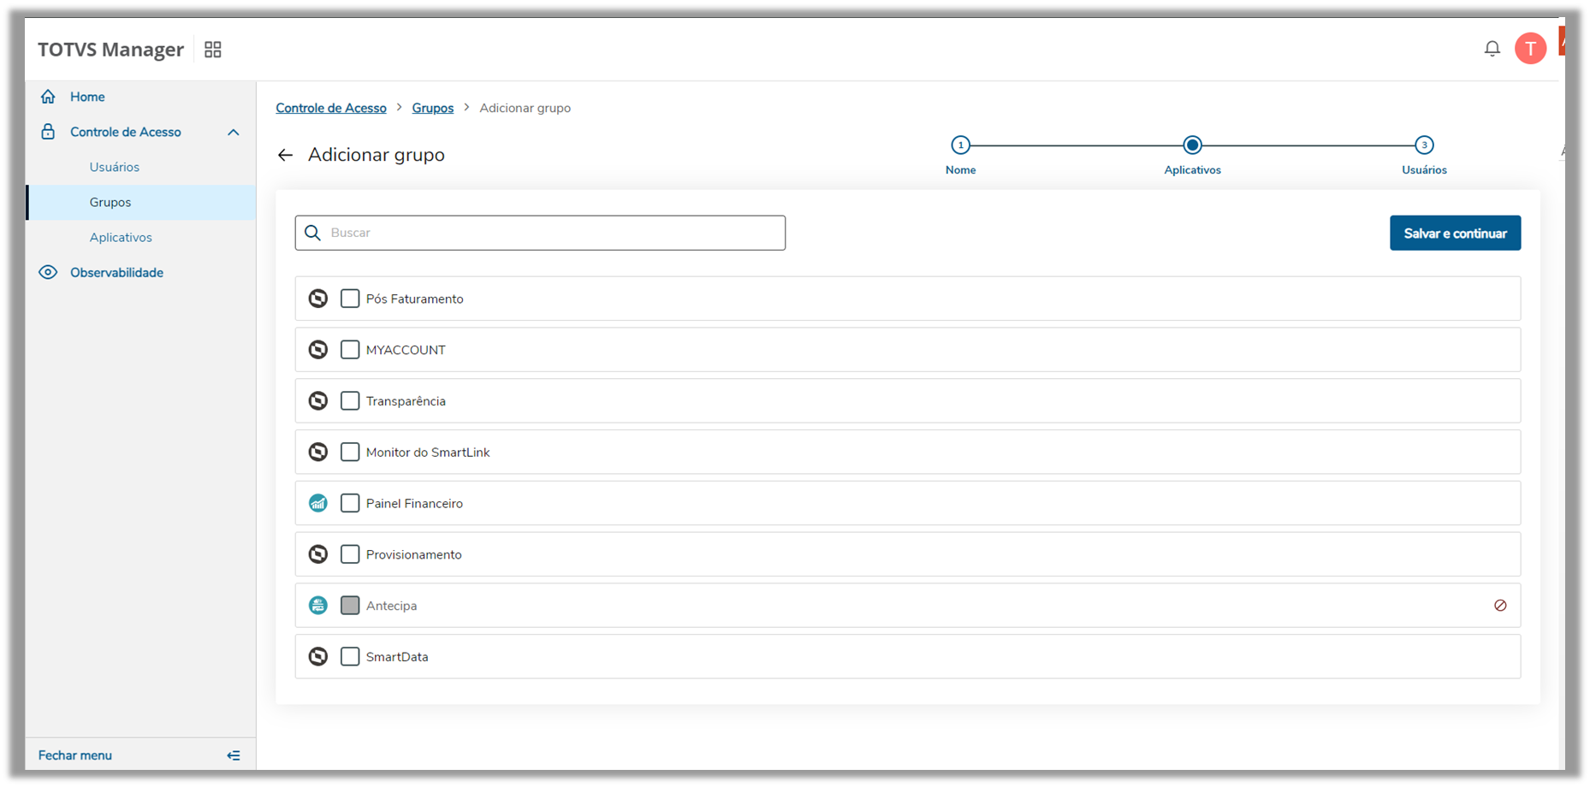Viewport: 1590px width, 787px height.
Task: Click the Transparência app icon
Action: [x=318, y=401]
